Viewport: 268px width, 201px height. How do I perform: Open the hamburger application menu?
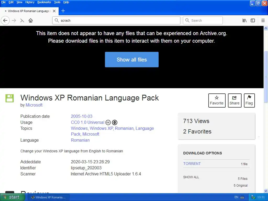pos(263,20)
